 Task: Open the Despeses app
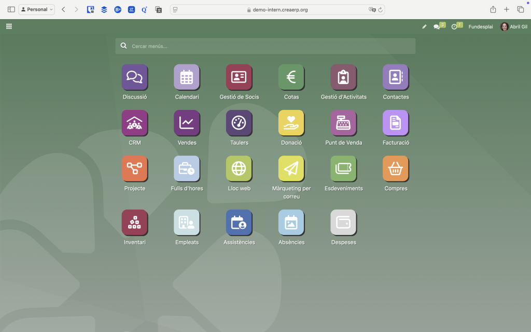(343, 223)
